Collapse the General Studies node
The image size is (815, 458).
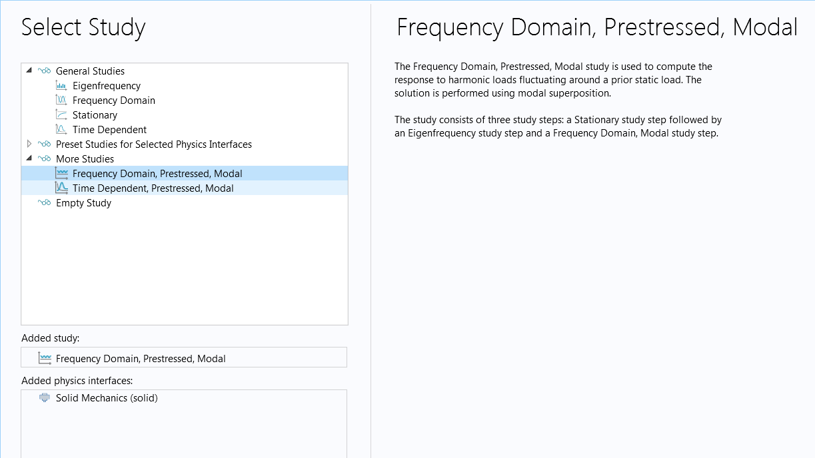29,71
